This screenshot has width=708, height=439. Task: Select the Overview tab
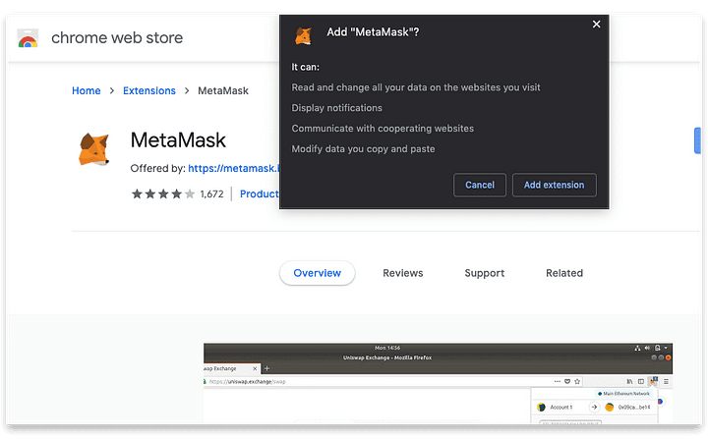[x=317, y=273]
